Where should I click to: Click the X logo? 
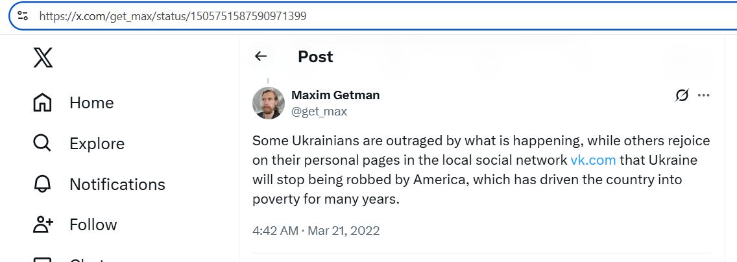tap(43, 58)
